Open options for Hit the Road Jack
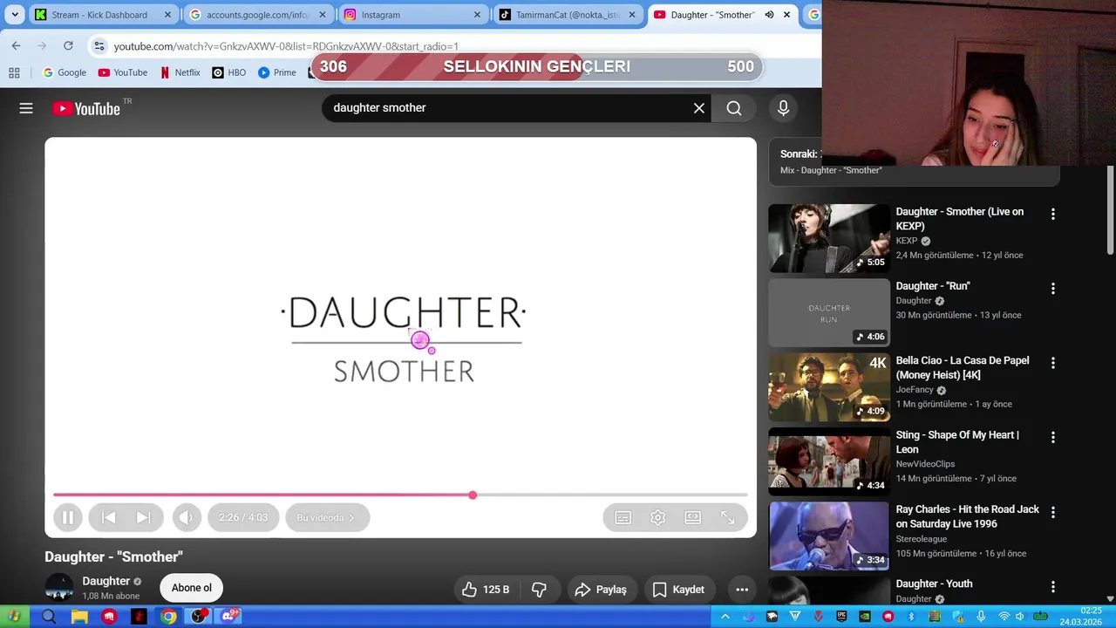This screenshot has height=628, width=1116. (x=1052, y=512)
